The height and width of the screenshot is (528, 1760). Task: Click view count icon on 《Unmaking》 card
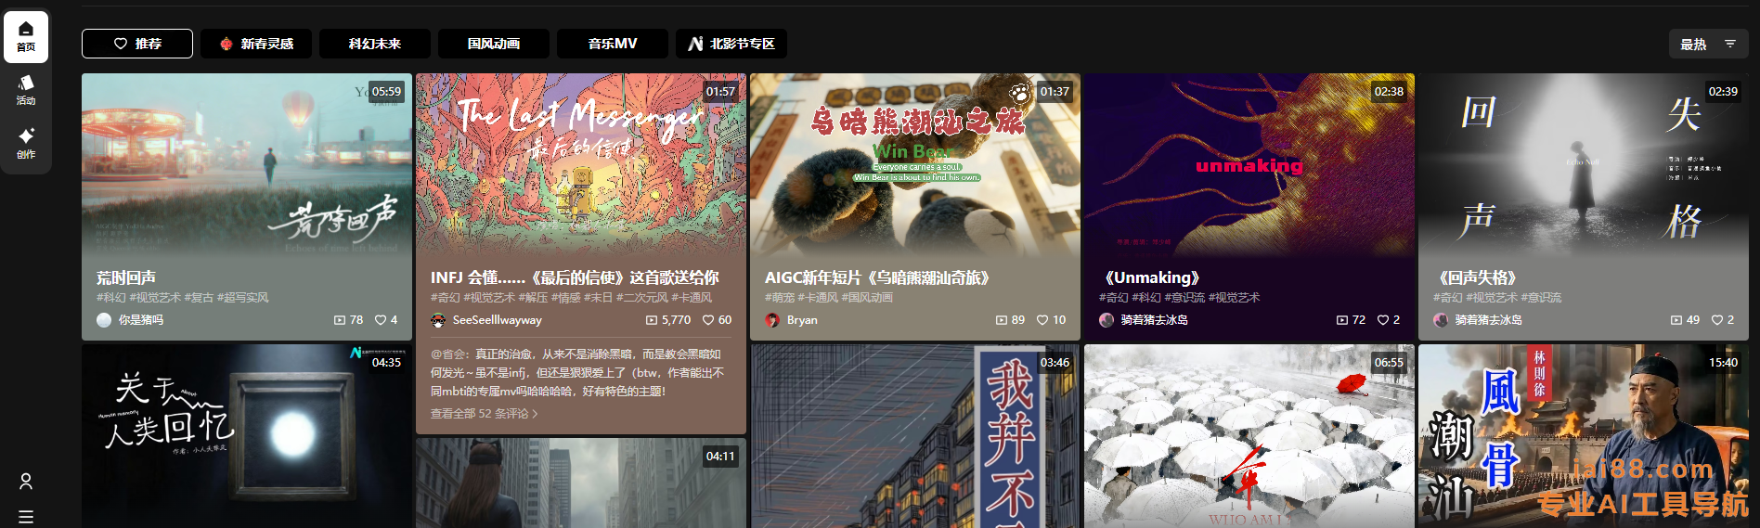tap(1342, 320)
